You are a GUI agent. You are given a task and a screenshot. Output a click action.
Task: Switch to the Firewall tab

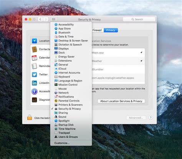tap(98, 30)
